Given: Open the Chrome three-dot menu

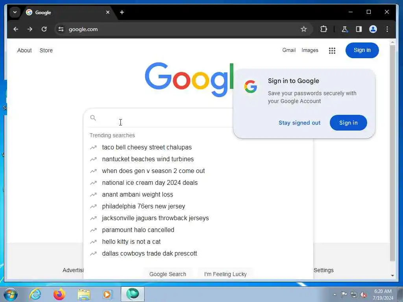Looking at the screenshot, I should [387, 29].
